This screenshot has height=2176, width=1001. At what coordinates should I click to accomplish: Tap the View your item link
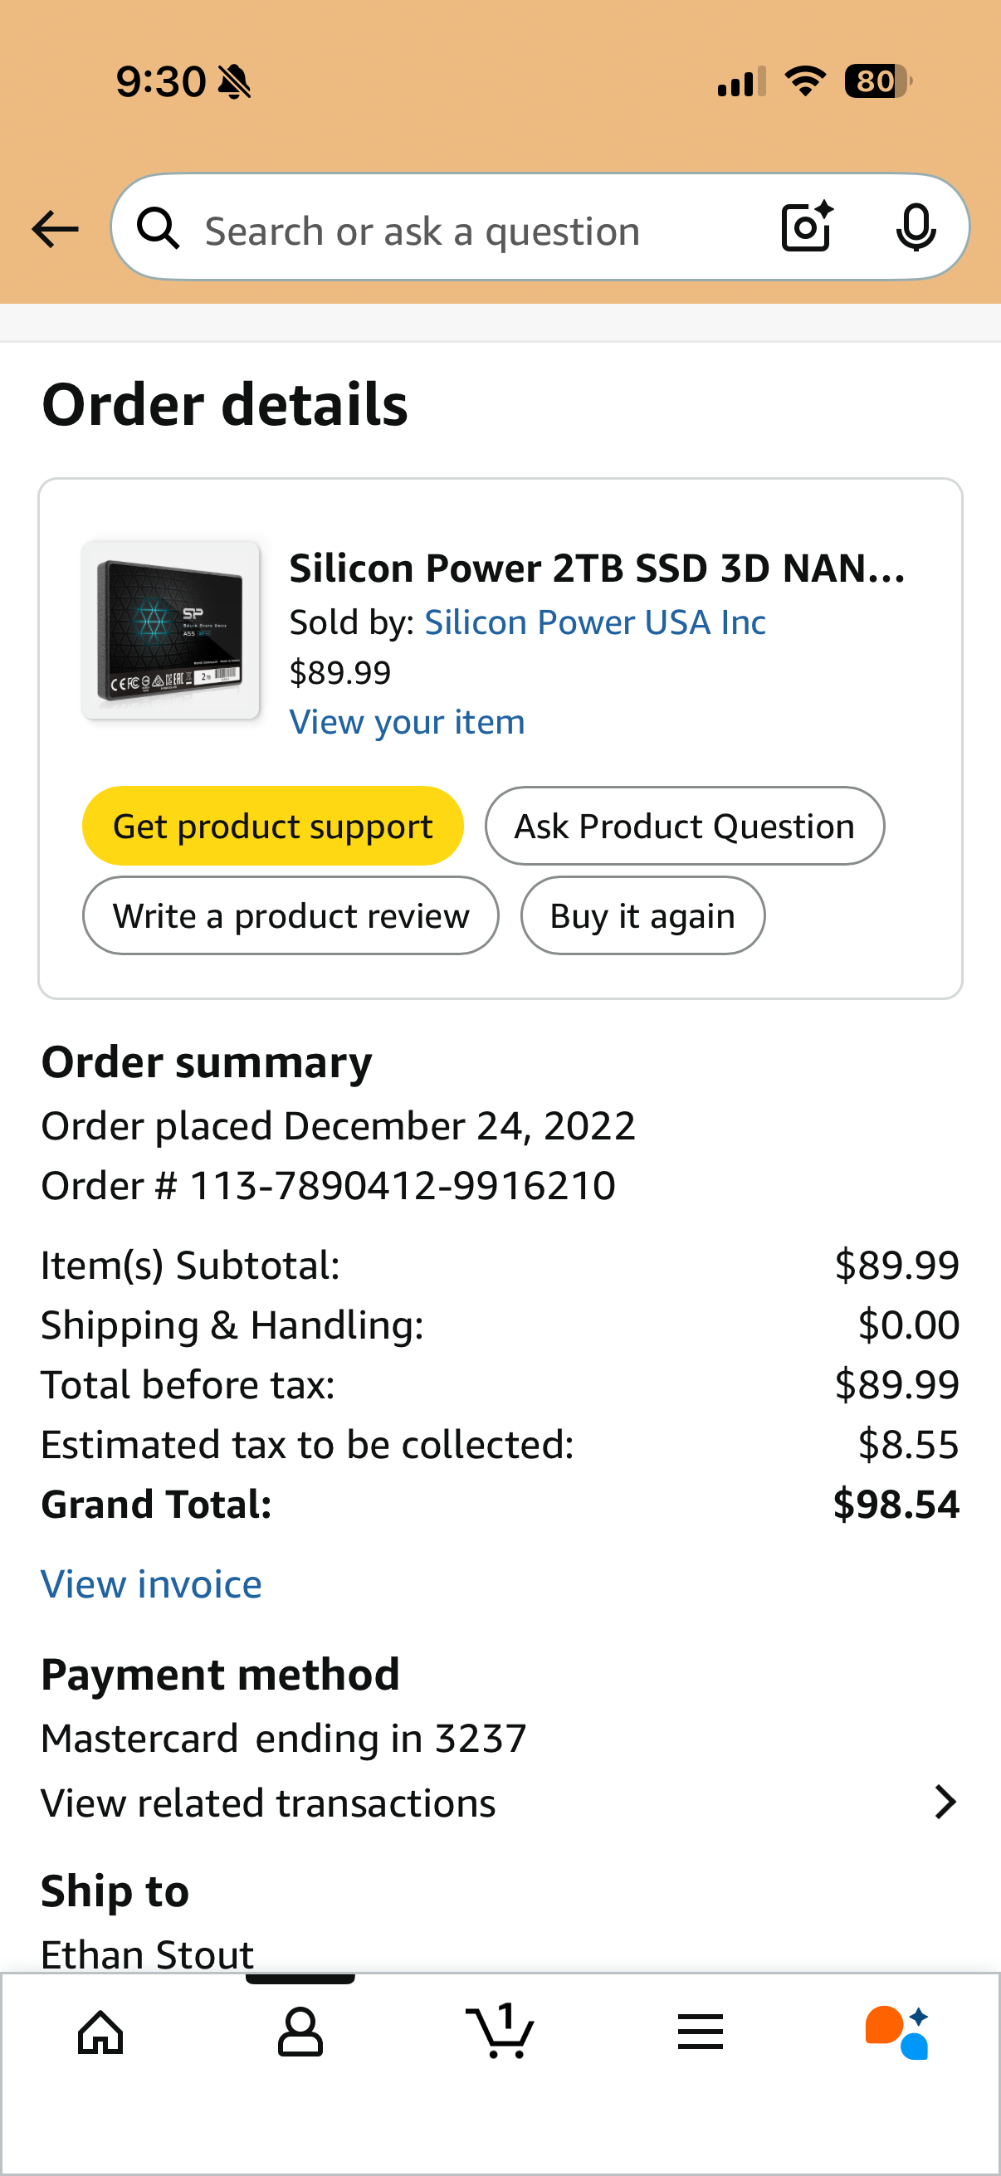(x=408, y=722)
